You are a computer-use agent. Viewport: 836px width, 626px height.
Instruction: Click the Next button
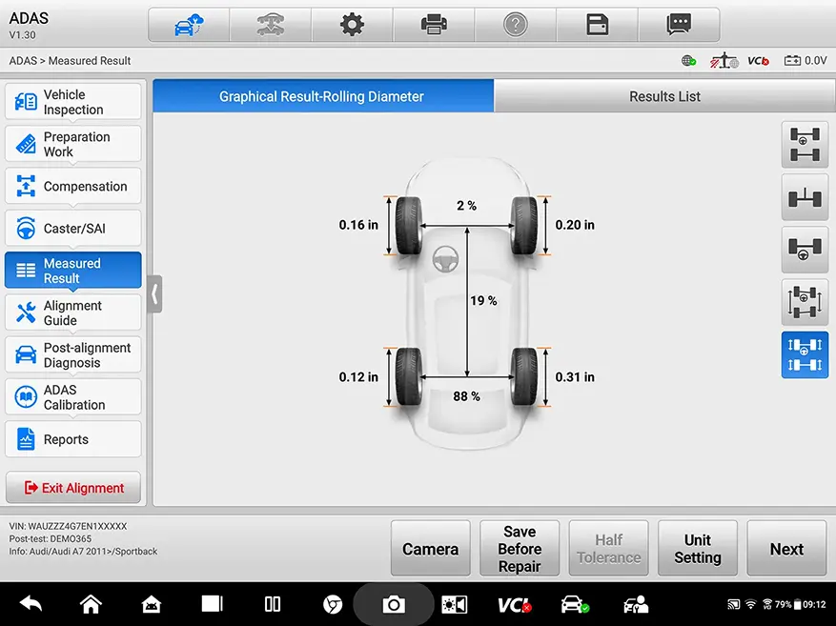(786, 549)
